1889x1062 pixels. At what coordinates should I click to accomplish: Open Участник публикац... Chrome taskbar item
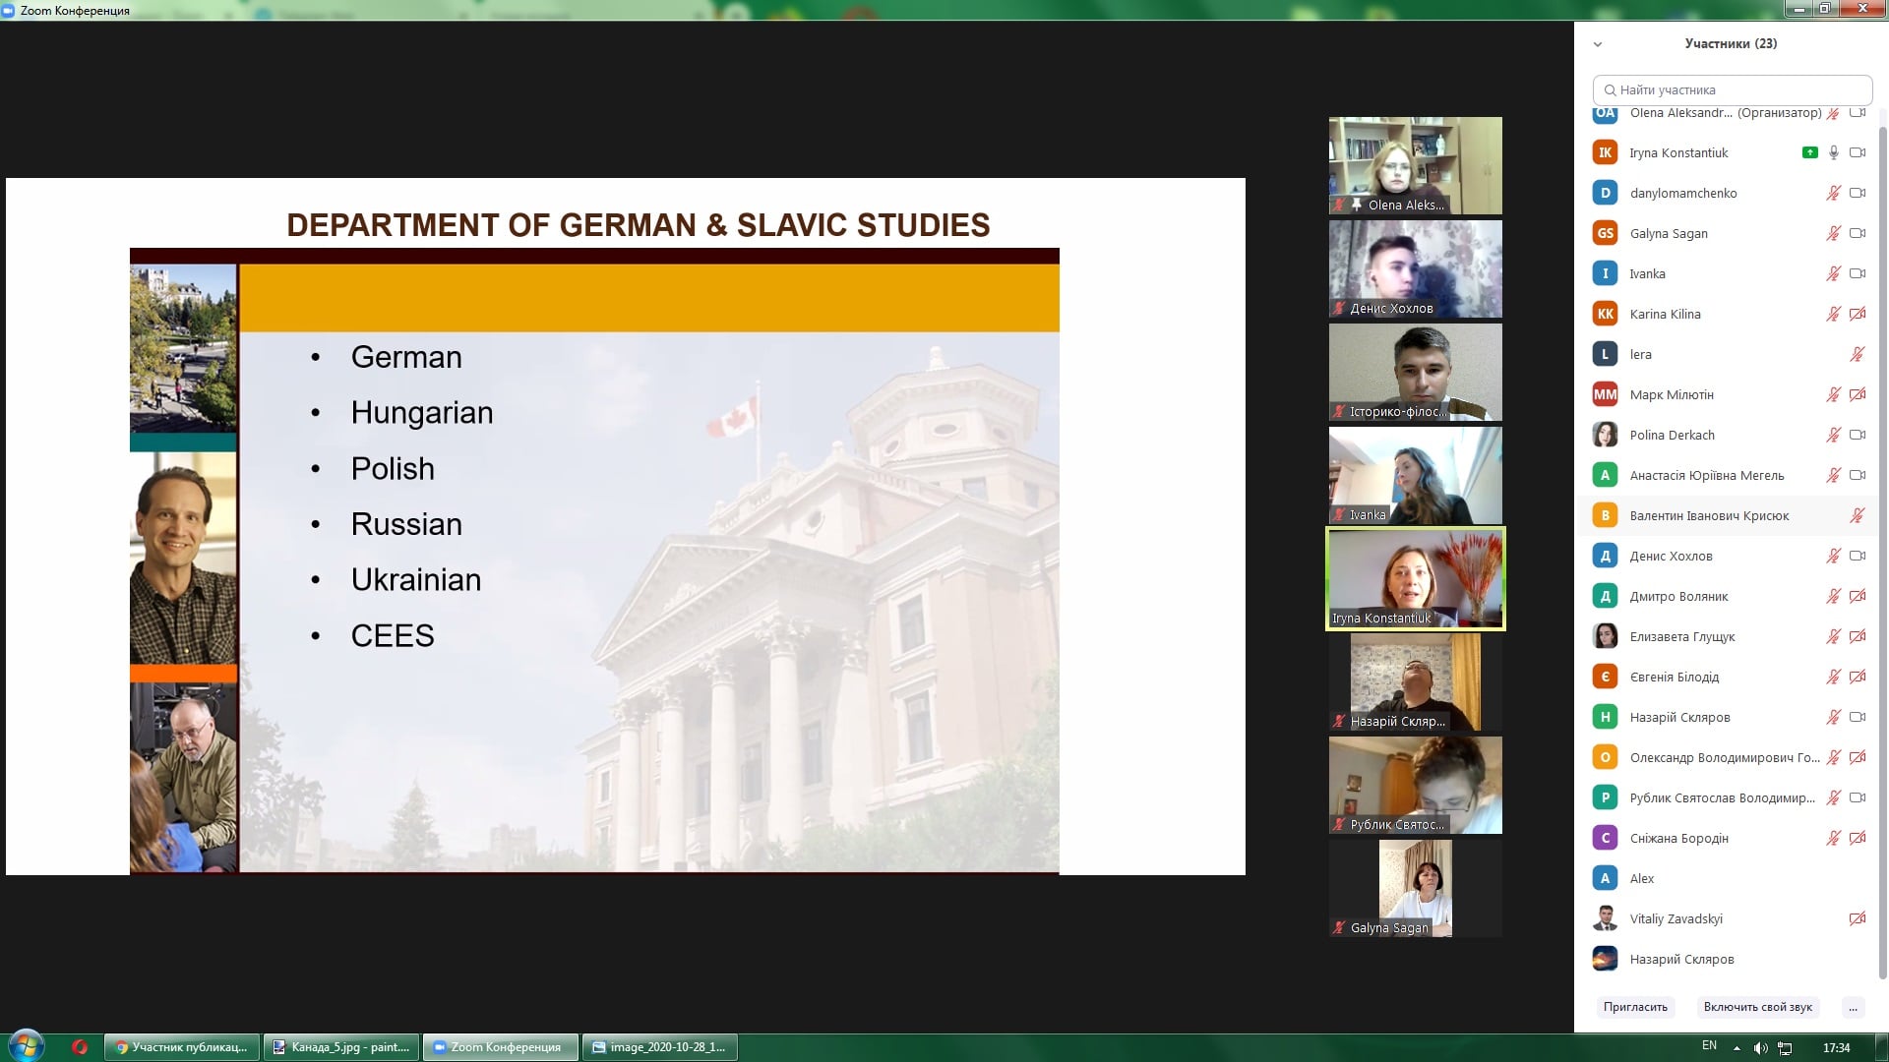click(x=182, y=1047)
